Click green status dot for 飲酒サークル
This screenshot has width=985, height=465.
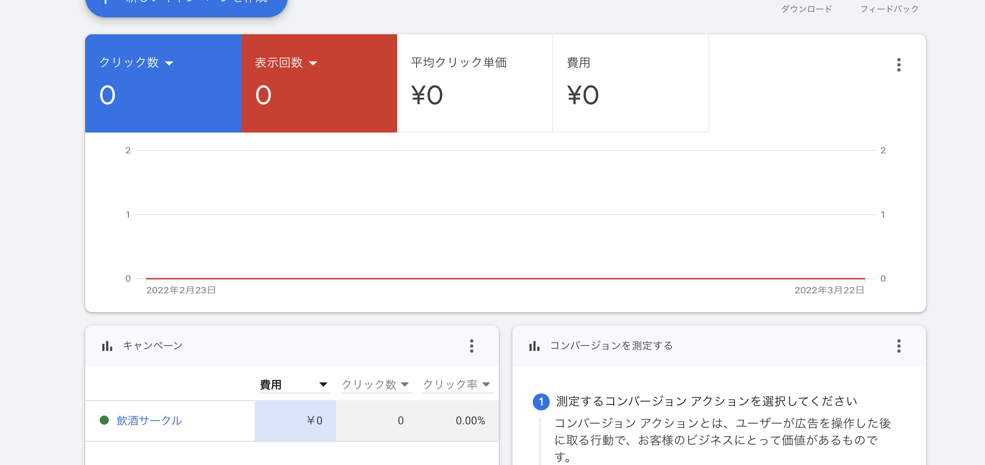pos(104,420)
